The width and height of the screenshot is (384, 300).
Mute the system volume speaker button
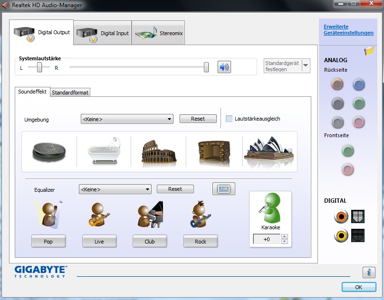pos(224,67)
